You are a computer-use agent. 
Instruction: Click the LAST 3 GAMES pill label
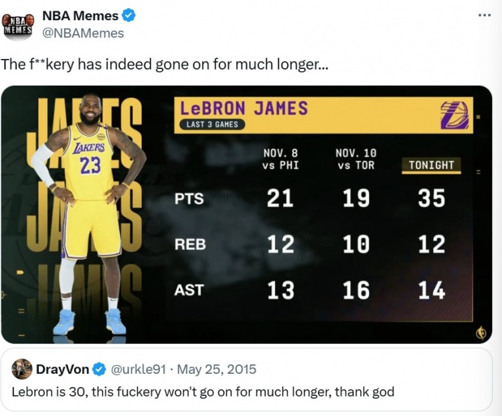point(212,124)
